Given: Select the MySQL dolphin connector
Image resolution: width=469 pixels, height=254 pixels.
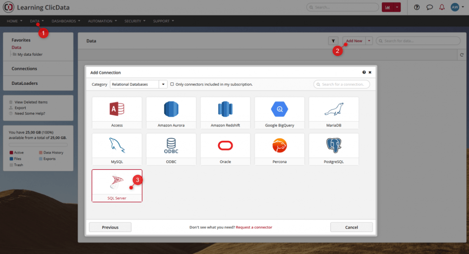Looking at the screenshot, I should [117, 149].
